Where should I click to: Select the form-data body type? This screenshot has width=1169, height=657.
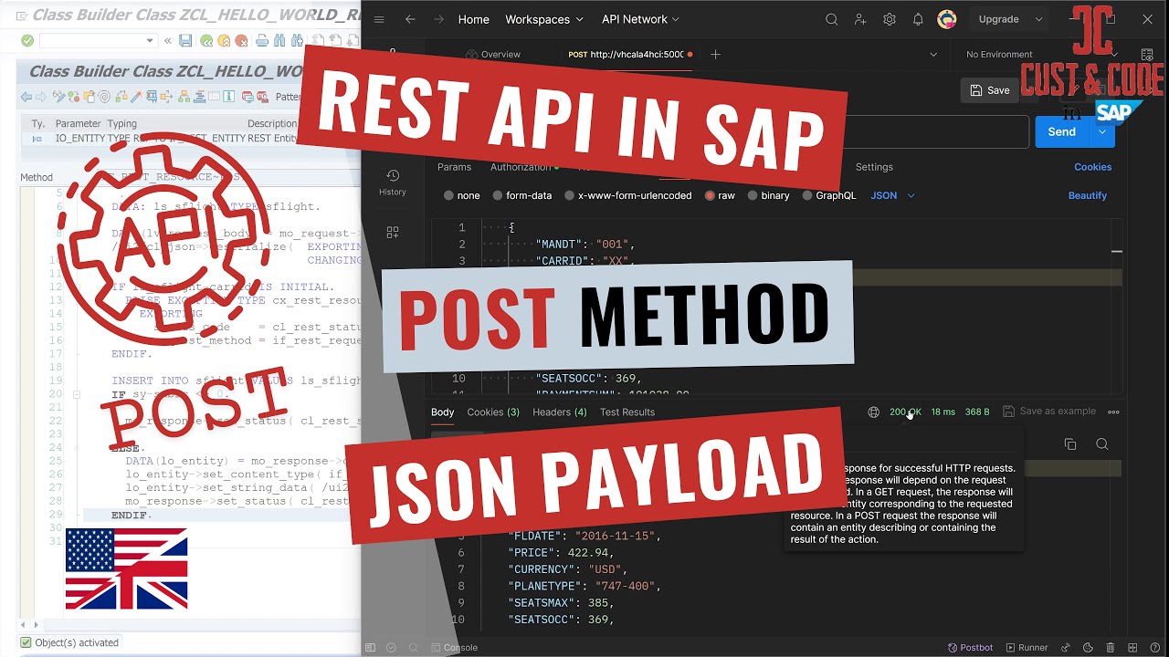[522, 195]
